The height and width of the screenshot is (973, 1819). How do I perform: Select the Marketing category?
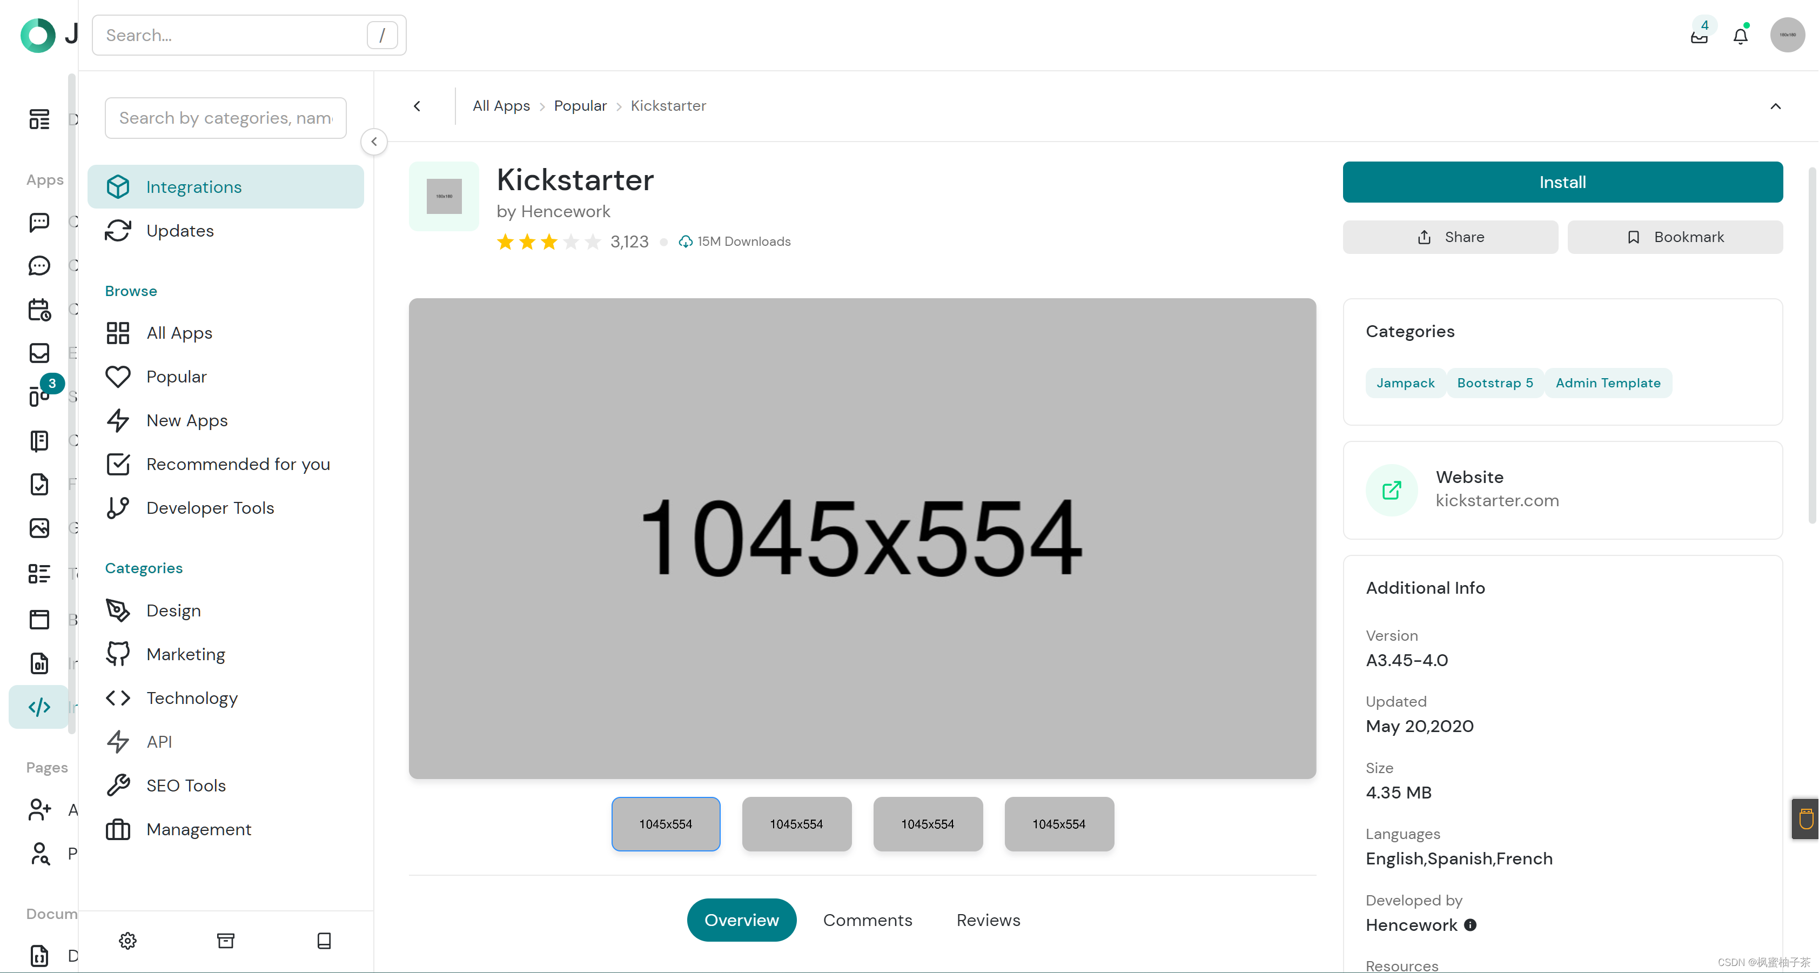point(226,655)
